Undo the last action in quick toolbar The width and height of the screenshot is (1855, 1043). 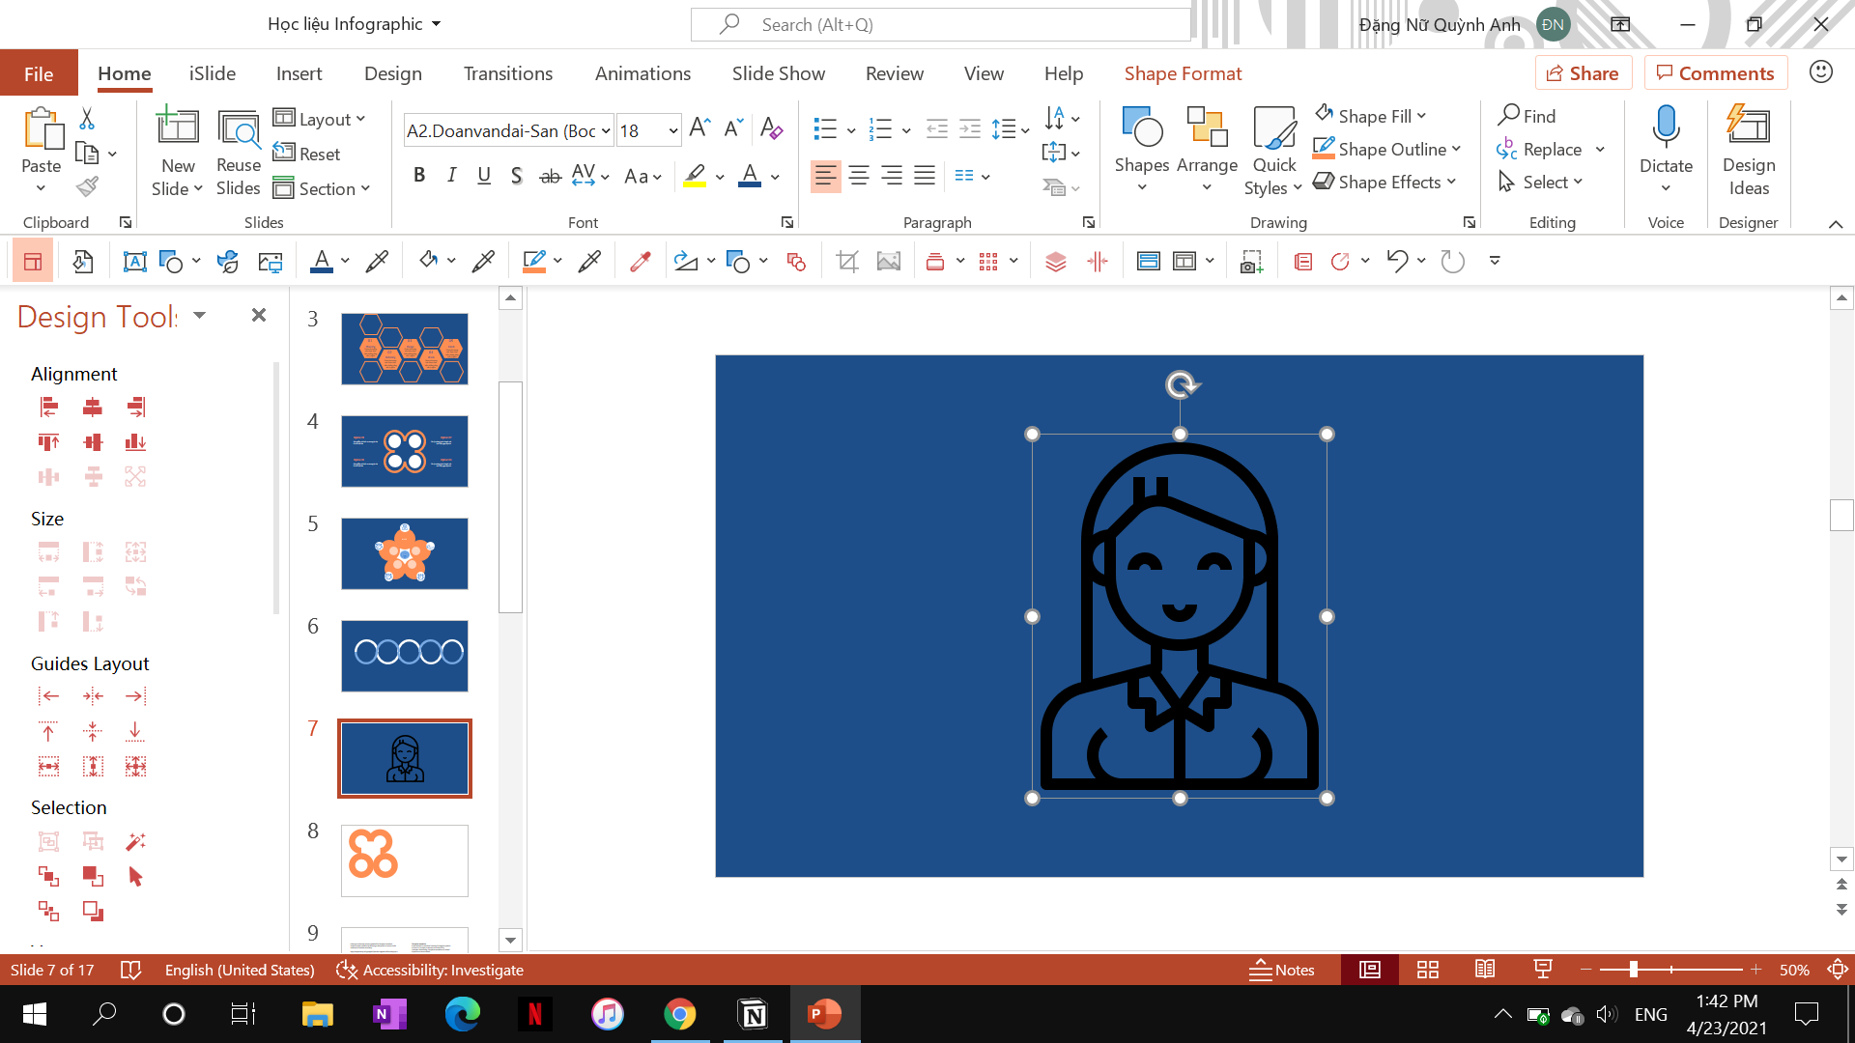click(1397, 261)
